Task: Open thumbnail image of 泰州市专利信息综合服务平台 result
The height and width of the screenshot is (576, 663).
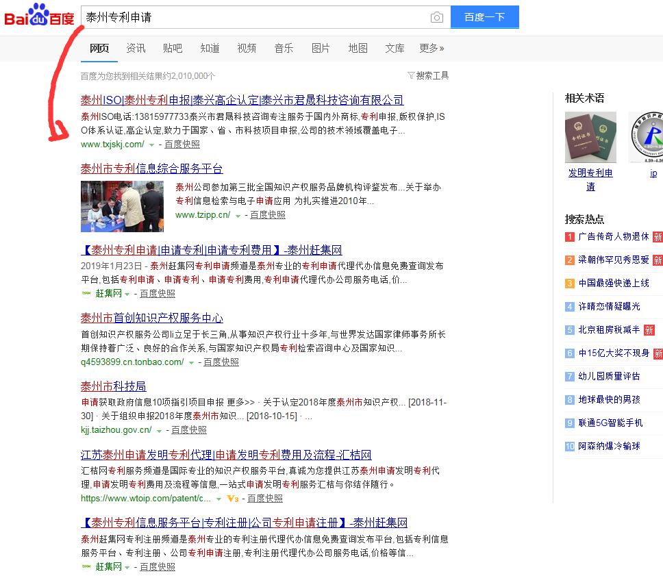Action: 122,206
